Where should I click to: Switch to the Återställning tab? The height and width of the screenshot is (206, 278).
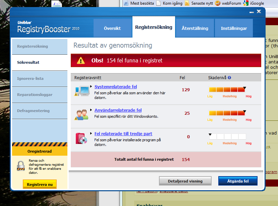(195, 28)
